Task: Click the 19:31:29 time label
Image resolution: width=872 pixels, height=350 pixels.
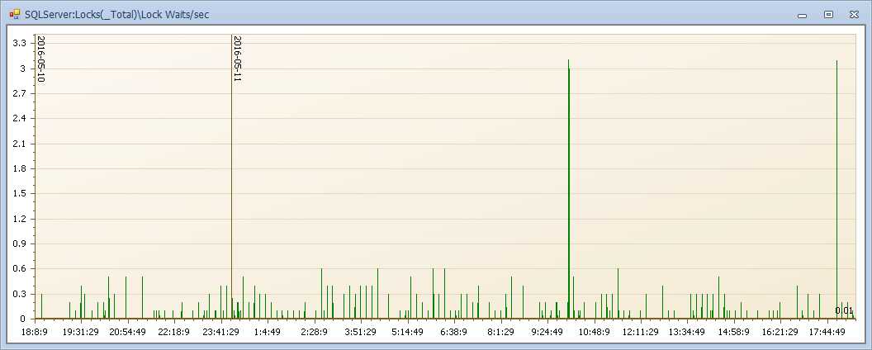Action: coord(81,332)
